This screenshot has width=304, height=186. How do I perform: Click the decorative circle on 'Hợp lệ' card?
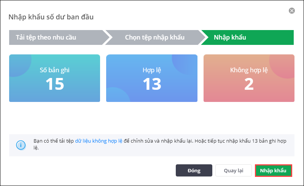tap(185, 62)
